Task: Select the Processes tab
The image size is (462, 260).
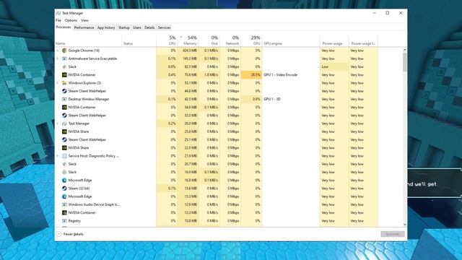Action: [64, 27]
